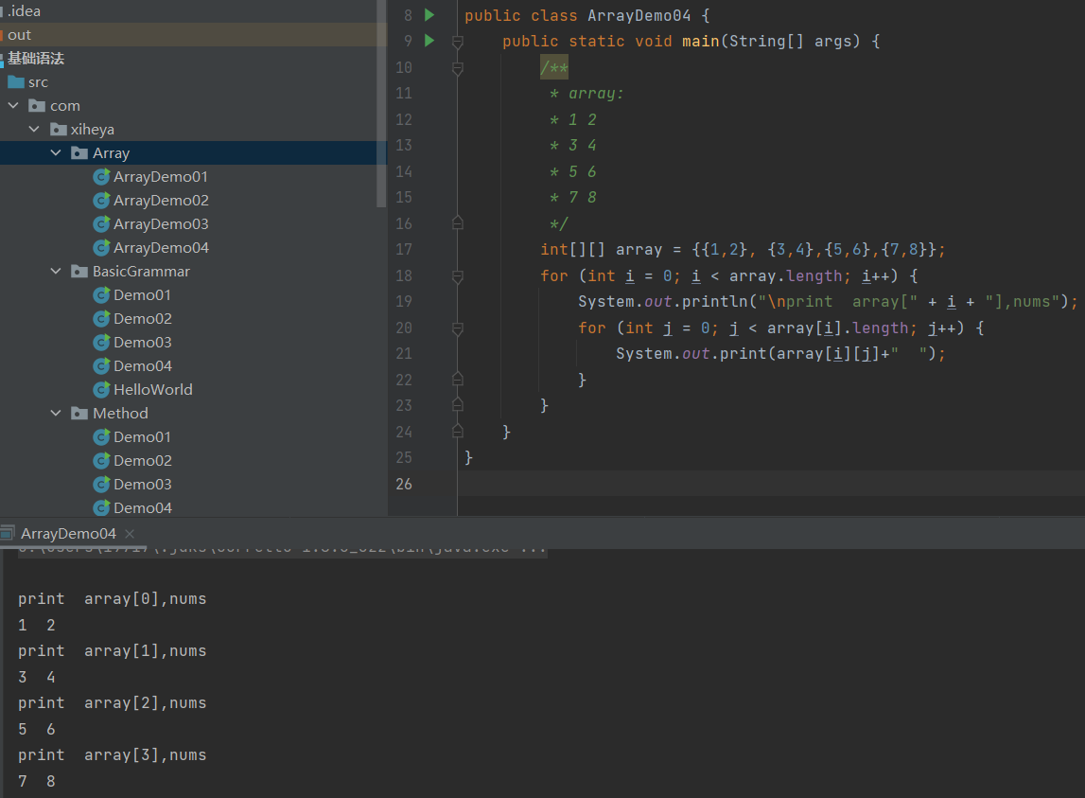Click console line 'print array[1],nums'
The width and height of the screenshot is (1085, 798).
coord(113,650)
